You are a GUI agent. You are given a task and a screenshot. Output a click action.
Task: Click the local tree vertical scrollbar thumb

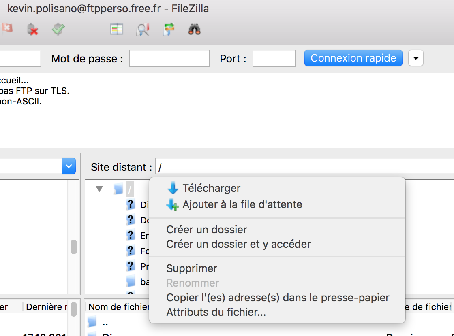click(x=74, y=247)
